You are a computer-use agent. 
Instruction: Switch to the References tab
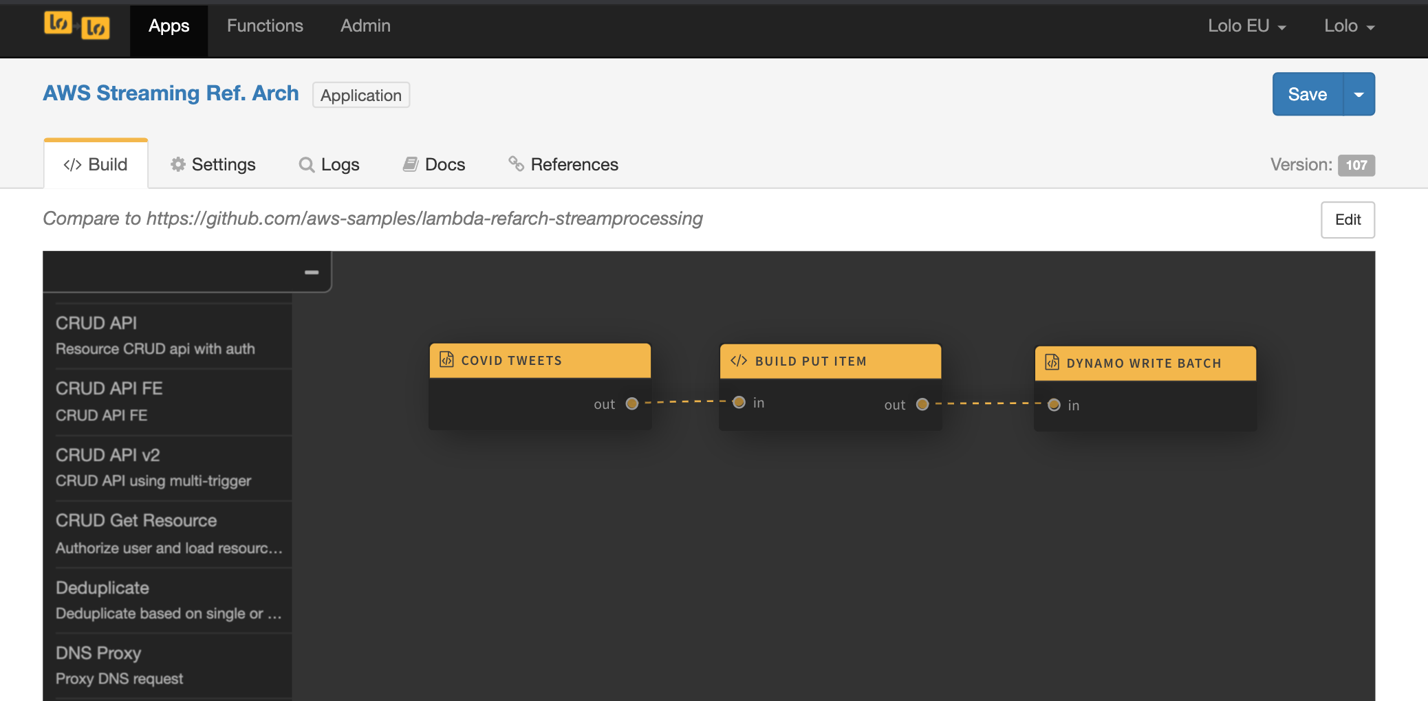[x=563, y=164]
